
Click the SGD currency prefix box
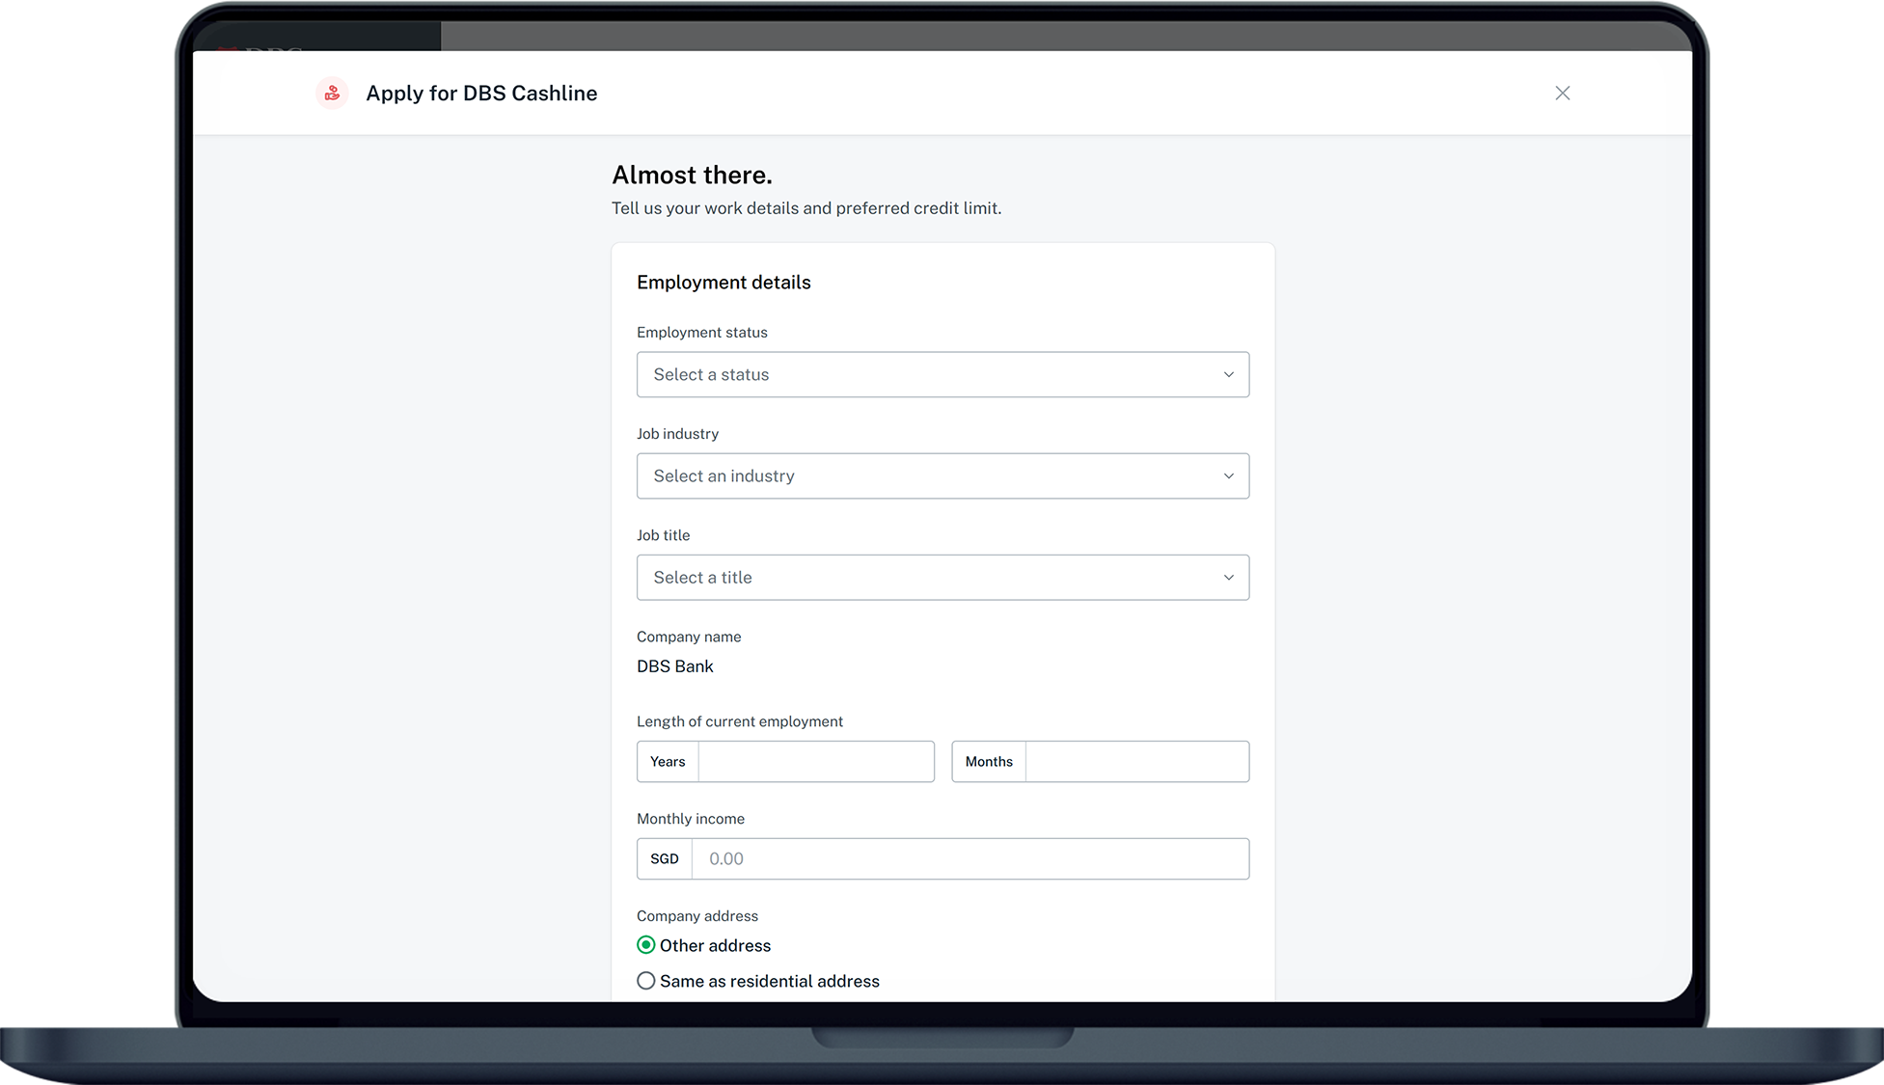(x=665, y=859)
